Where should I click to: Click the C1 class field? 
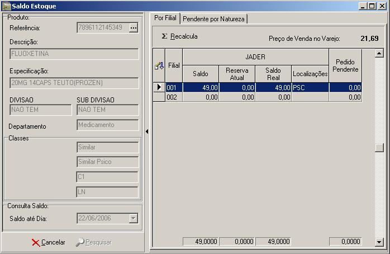point(107,177)
